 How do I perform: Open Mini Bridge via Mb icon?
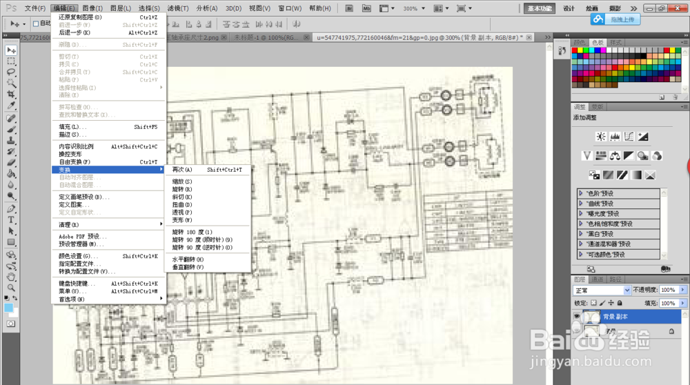point(366,8)
